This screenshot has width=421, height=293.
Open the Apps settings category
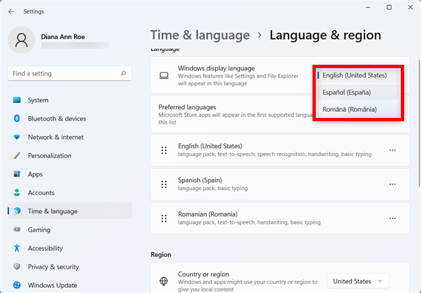coord(35,174)
